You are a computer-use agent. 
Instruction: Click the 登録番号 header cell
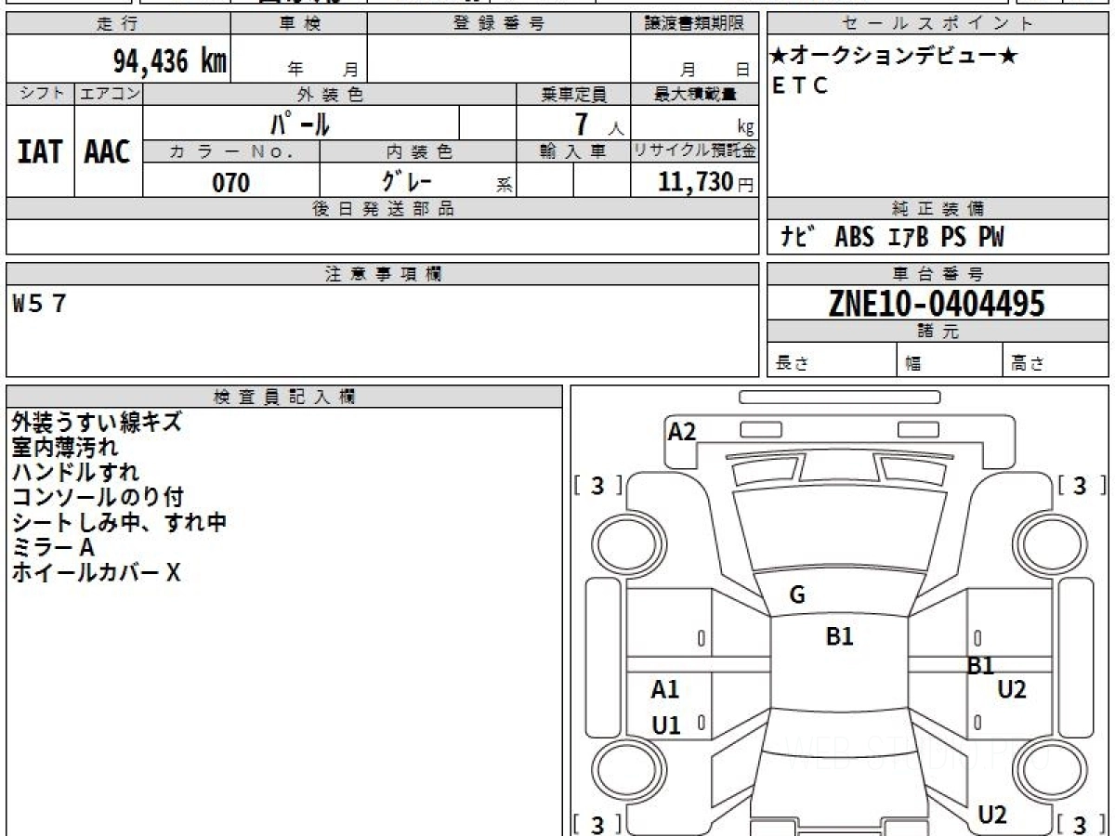(499, 24)
